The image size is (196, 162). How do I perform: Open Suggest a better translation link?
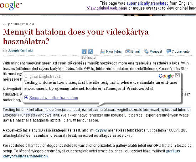coord(53,98)
